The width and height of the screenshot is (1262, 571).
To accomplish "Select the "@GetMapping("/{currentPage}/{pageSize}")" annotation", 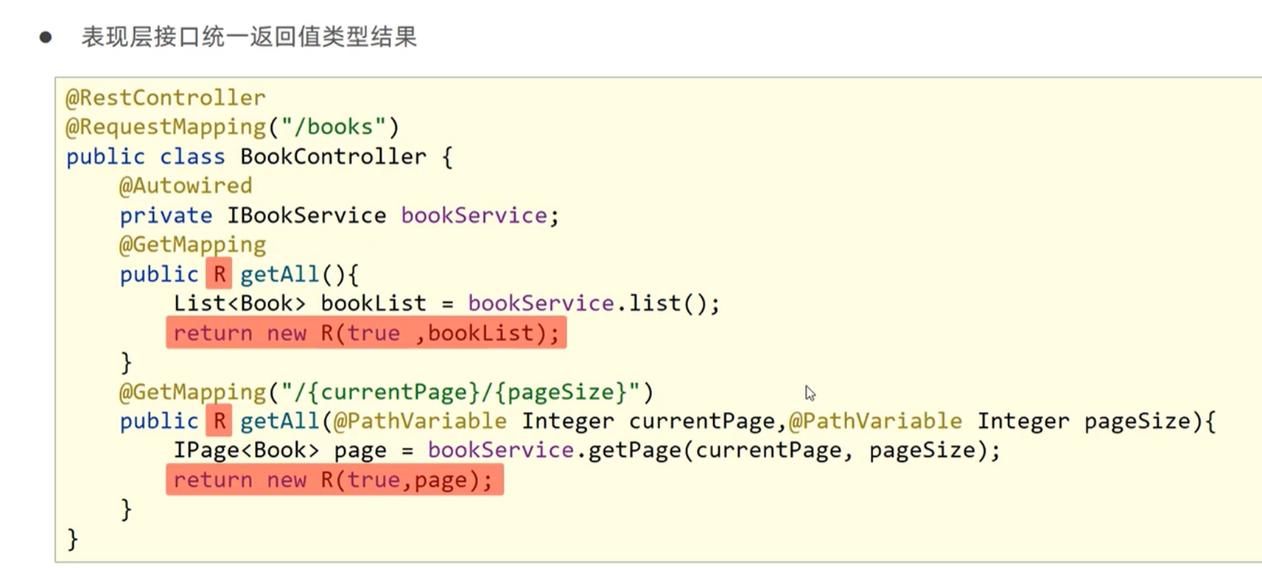I will coord(386,392).
